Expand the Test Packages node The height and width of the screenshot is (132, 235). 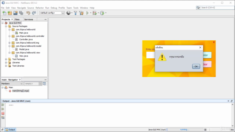click(6, 59)
